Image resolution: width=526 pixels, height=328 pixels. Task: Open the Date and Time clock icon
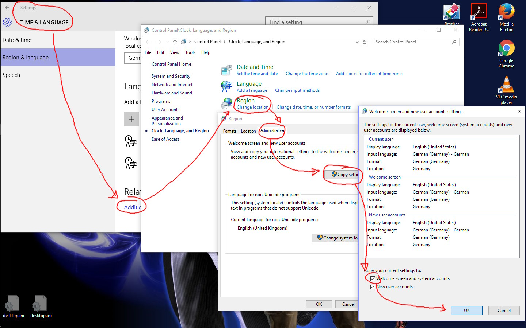point(226,70)
